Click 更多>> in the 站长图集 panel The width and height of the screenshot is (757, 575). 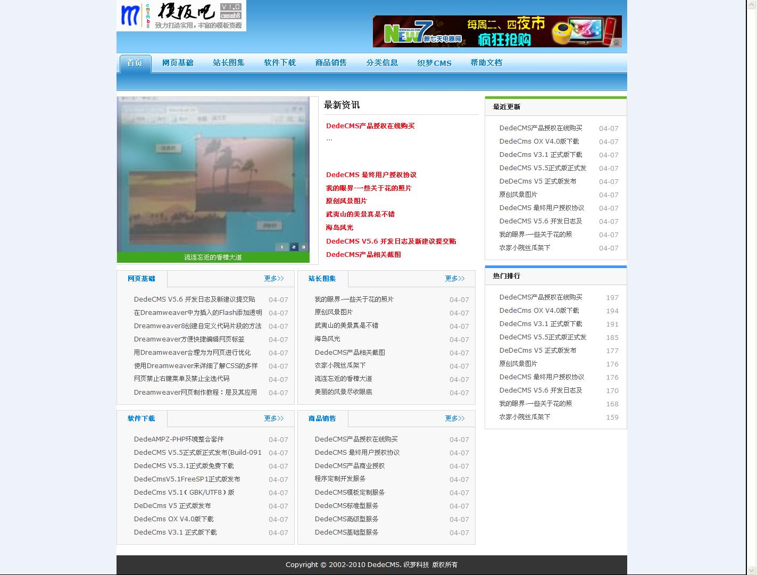[x=455, y=279]
